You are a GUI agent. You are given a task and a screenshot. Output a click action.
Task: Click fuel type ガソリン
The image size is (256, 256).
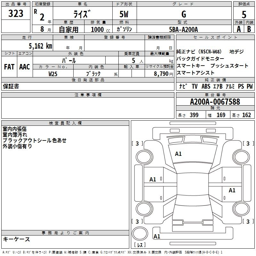click(124, 29)
